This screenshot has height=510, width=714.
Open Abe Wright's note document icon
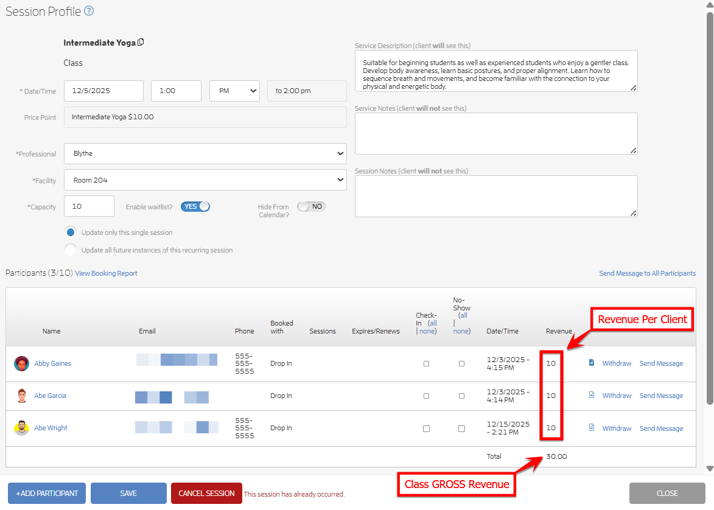pyautogui.click(x=592, y=427)
